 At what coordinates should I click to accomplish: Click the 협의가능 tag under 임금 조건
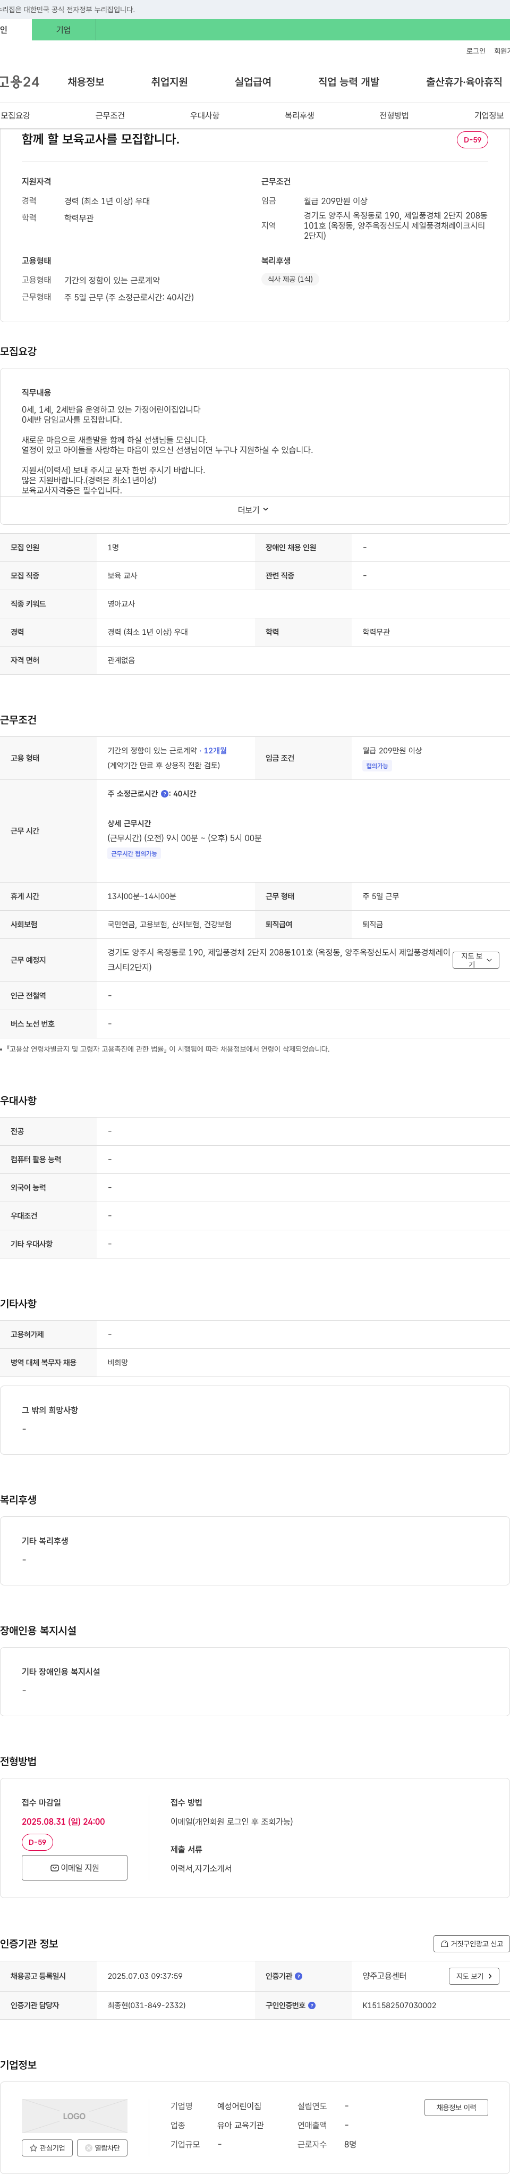click(x=377, y=766)
